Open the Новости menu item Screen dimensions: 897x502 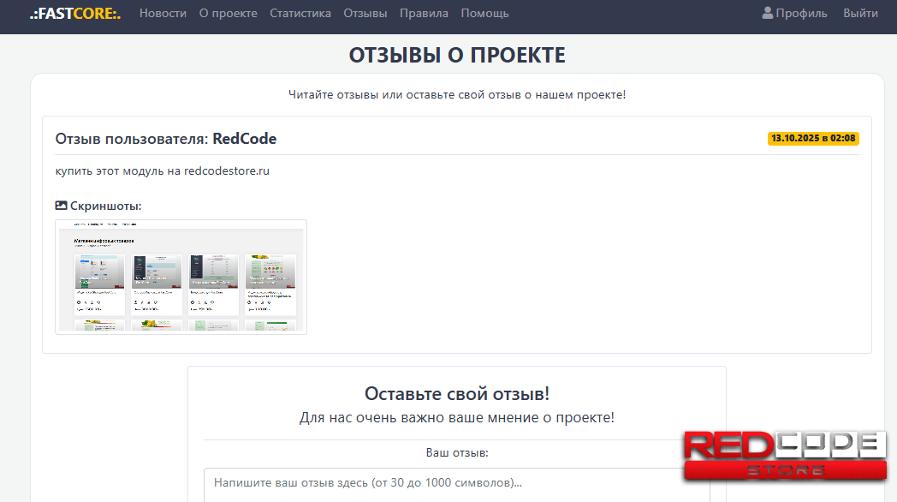(163, 13)
